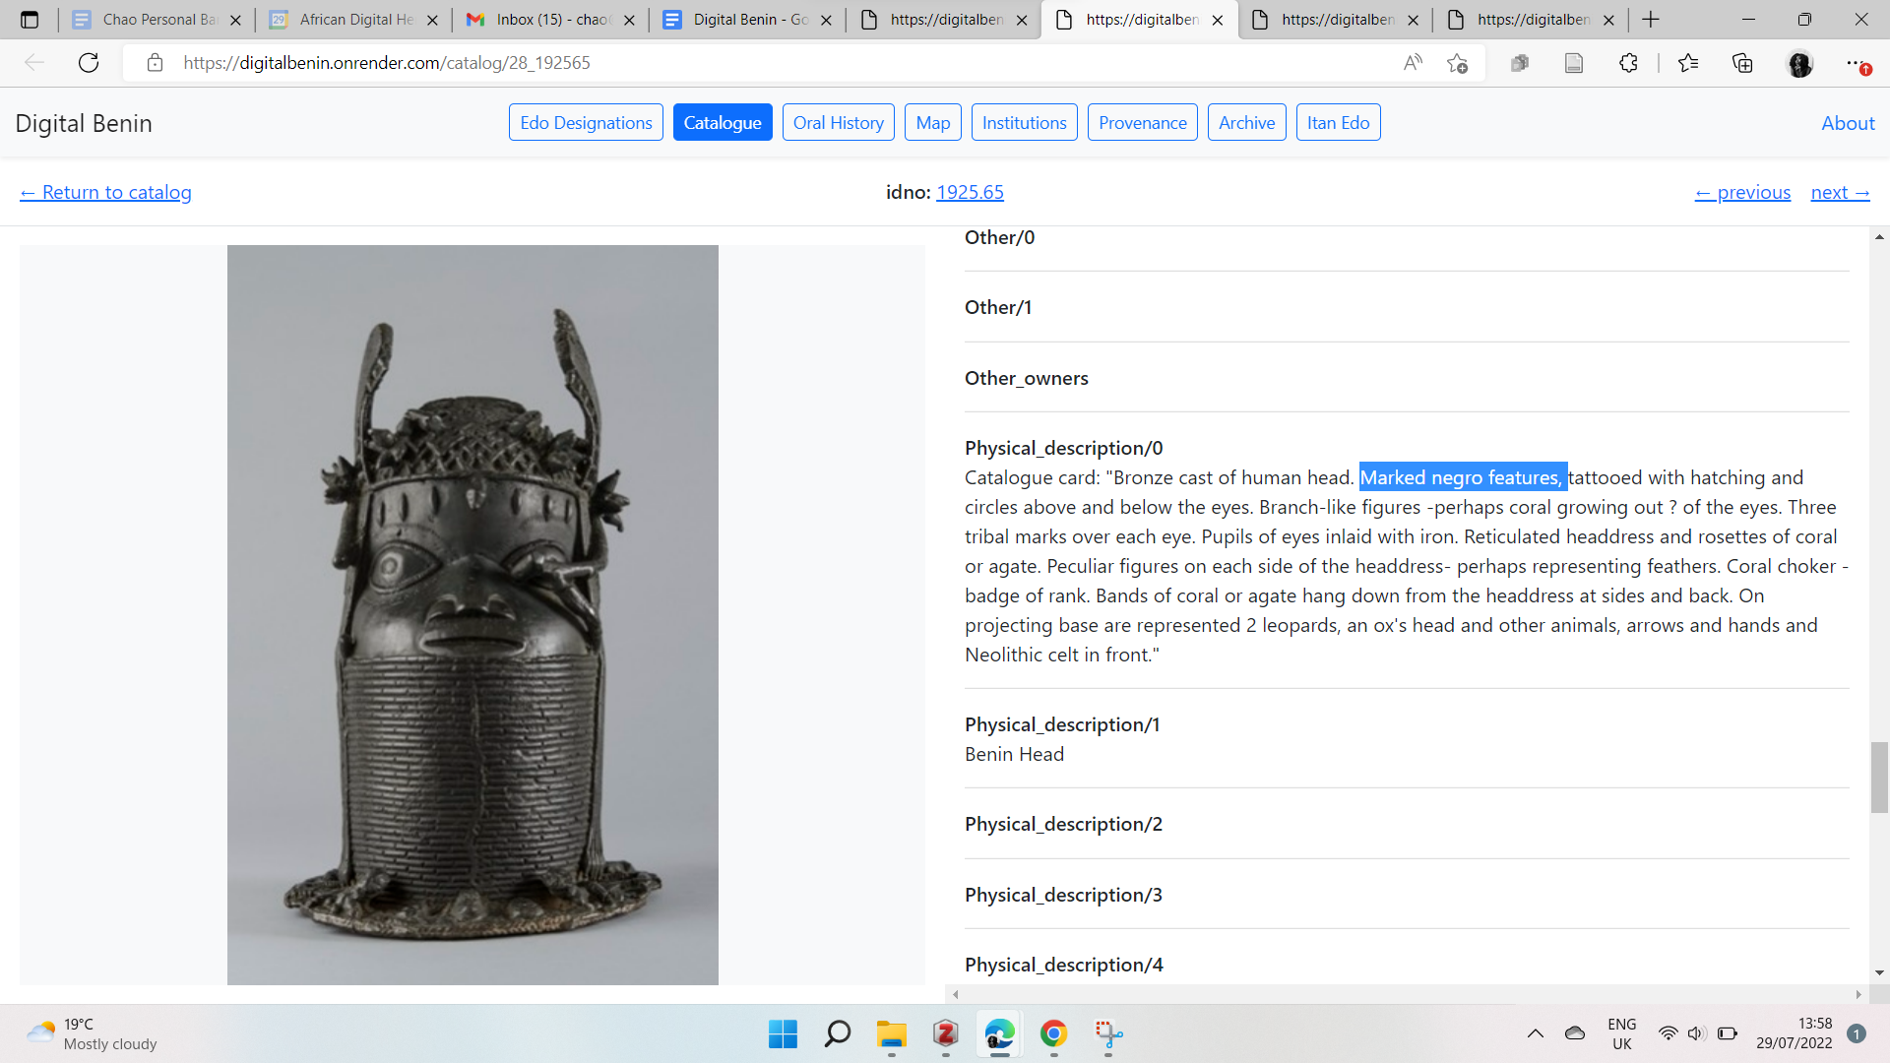Viewport: 1890px width, 1063px height.
Task: Open the Itan Edo section
Action: coord(1339,123)
